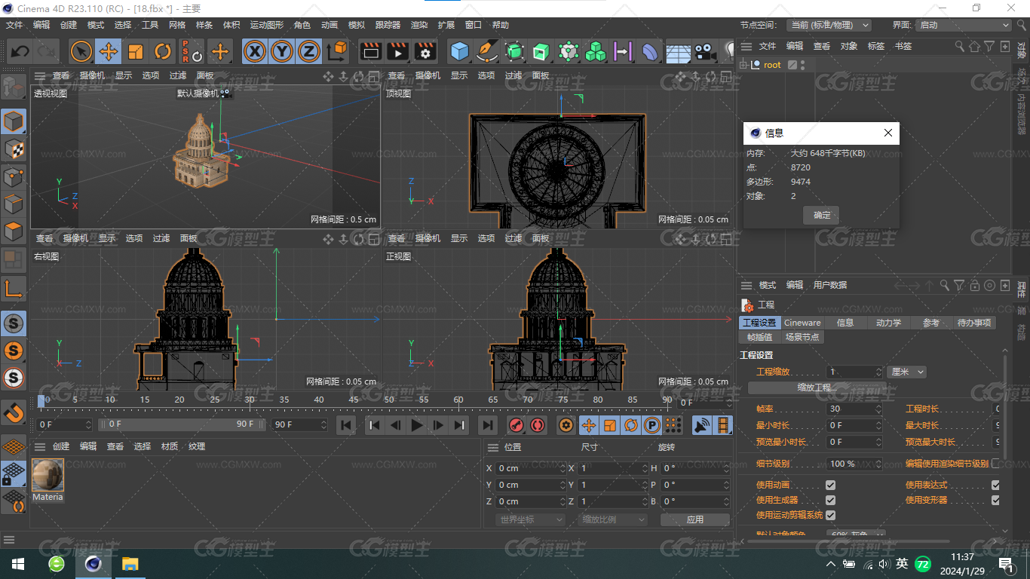Toggle 使用生成器 checkbox
The height and width of the screenshot is (579, 1030).
coord(830,500)
